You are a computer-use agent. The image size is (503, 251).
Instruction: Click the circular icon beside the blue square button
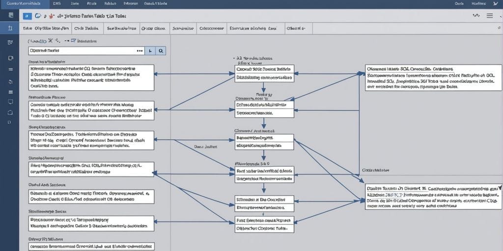point(38,16)
